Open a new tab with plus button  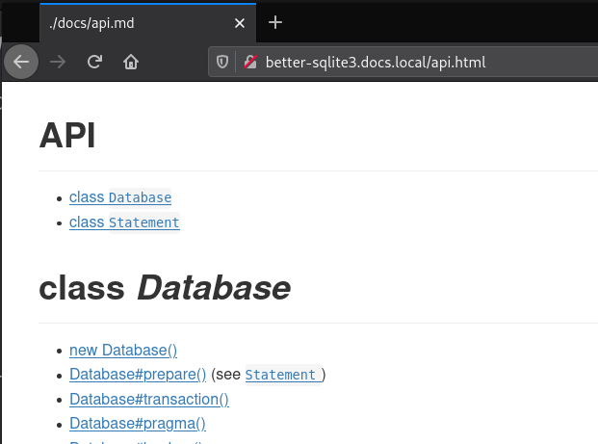tap(275, 22)
